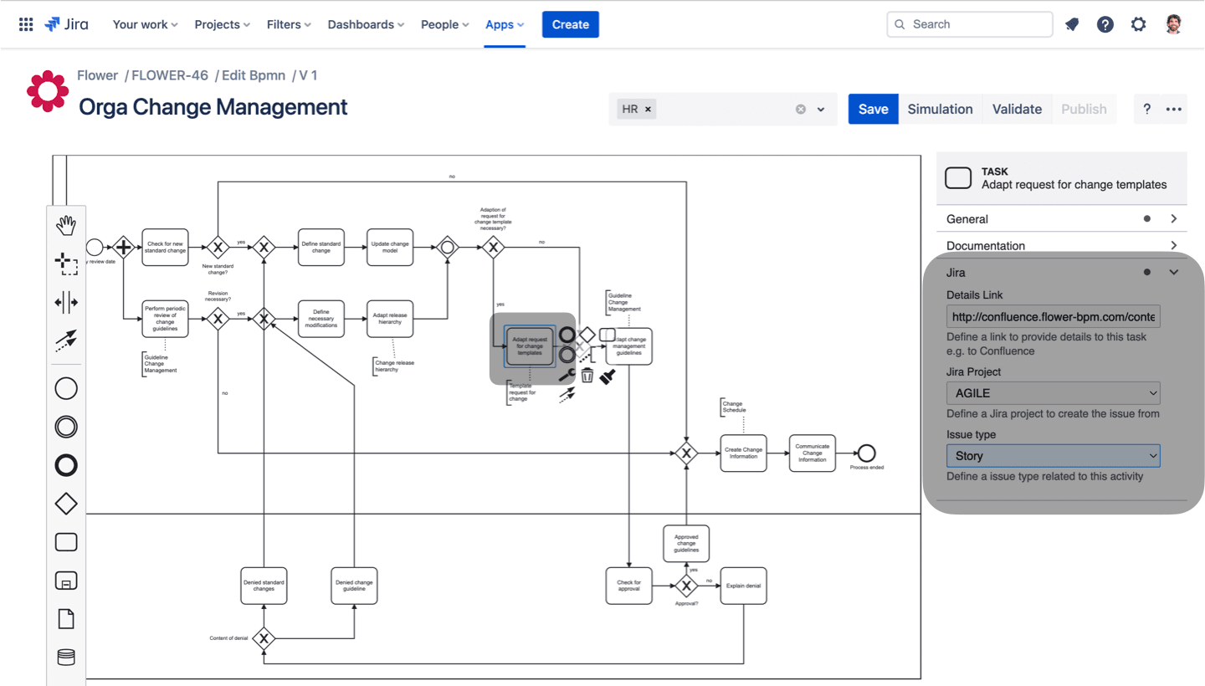1205x686 pixels.
Task: Choose the Gateway diamond shape tool
Action: pos(66,504)
